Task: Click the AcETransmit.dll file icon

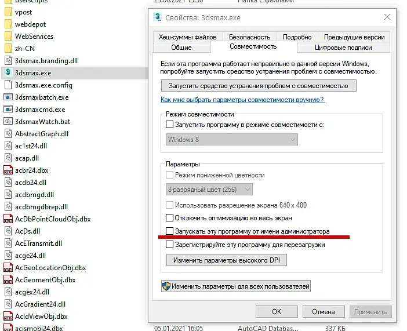Action: click(8, 243)
